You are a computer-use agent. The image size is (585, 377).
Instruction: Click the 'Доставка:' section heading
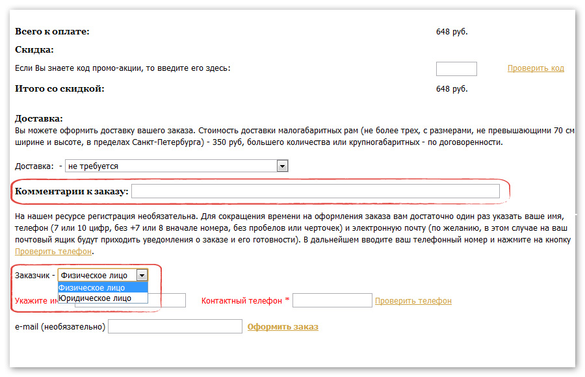39,118
